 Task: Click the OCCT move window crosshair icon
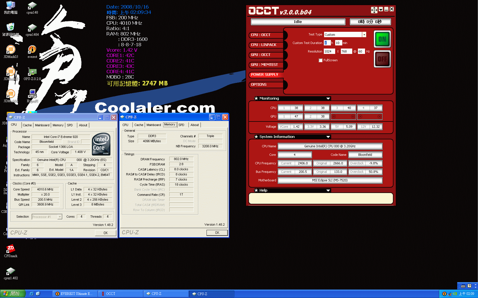(374, 10)
